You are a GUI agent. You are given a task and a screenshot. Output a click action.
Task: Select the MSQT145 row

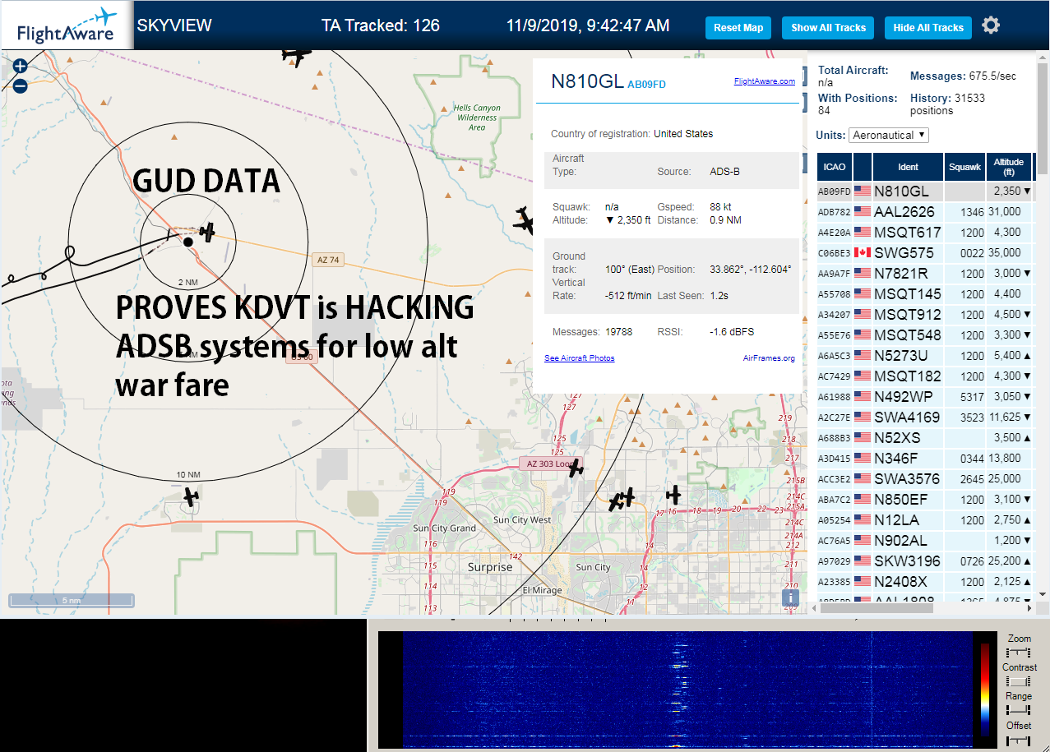(x=925, y=294)
